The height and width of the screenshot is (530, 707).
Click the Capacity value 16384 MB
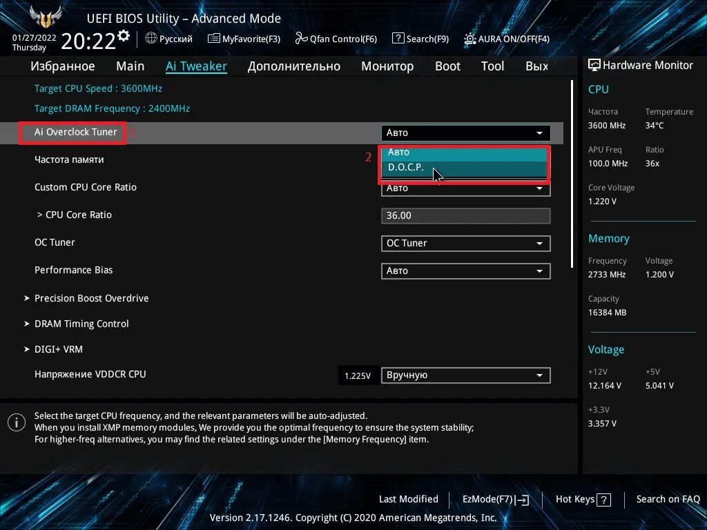607,313
